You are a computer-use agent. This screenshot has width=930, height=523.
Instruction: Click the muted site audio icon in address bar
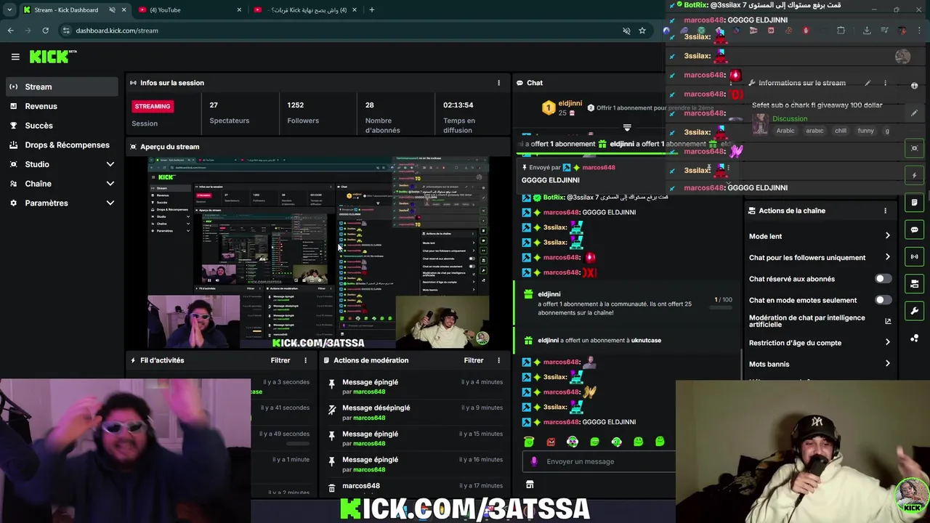pyautogui.click(x=626, y=31)
